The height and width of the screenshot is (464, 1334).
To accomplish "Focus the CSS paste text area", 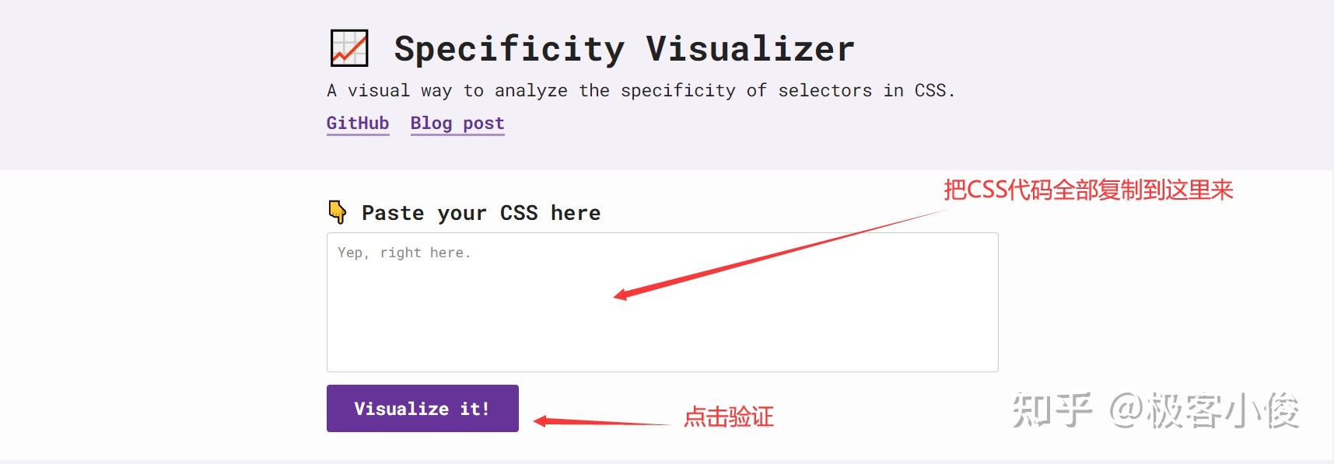I will click(x=661, y=326).
